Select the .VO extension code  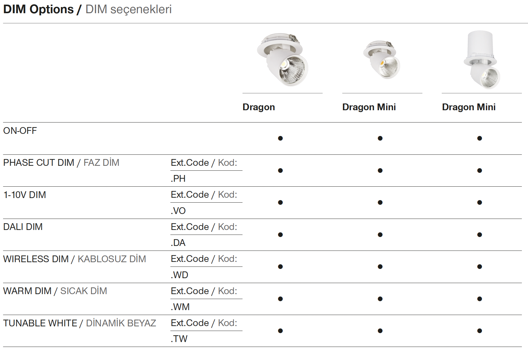(178, 211)
